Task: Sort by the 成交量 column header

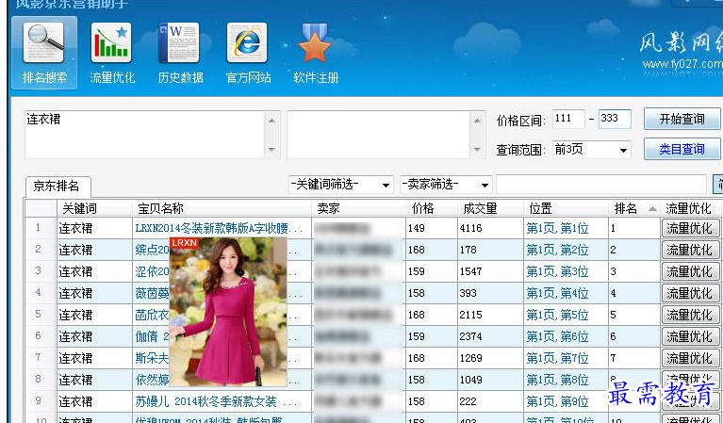Action: point(490,209)
